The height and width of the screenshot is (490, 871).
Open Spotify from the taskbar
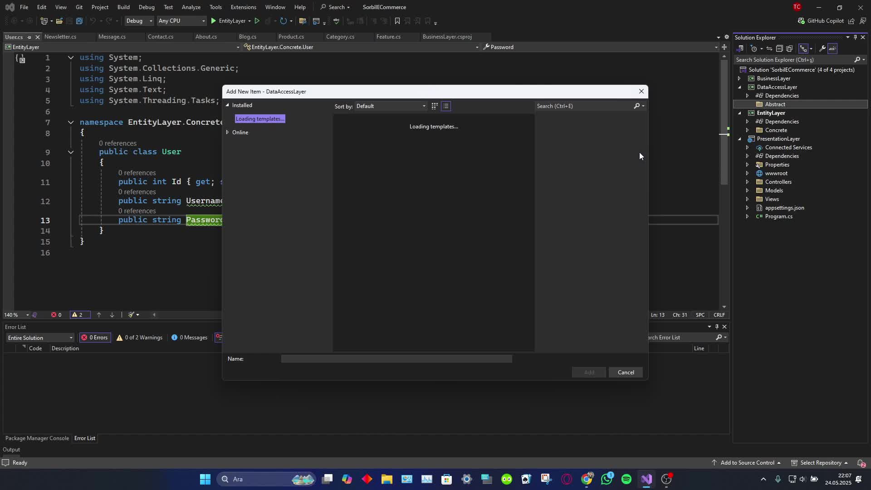pyautogui.click(x=626, y=479)
